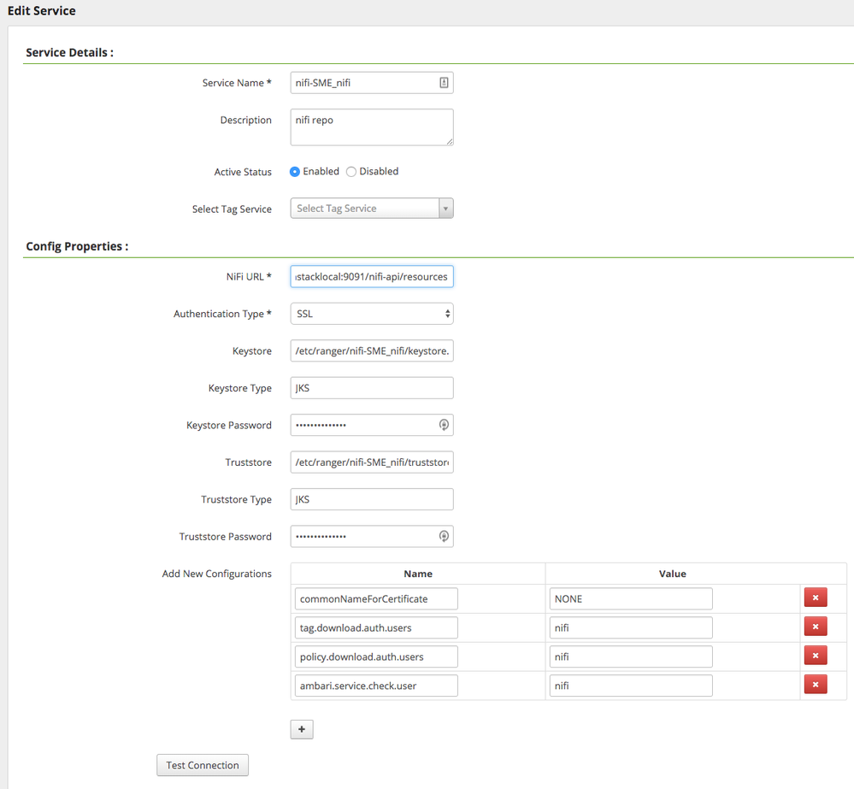
Task: Remove the ambari.service.check.user row
Action: coord(815,685)
